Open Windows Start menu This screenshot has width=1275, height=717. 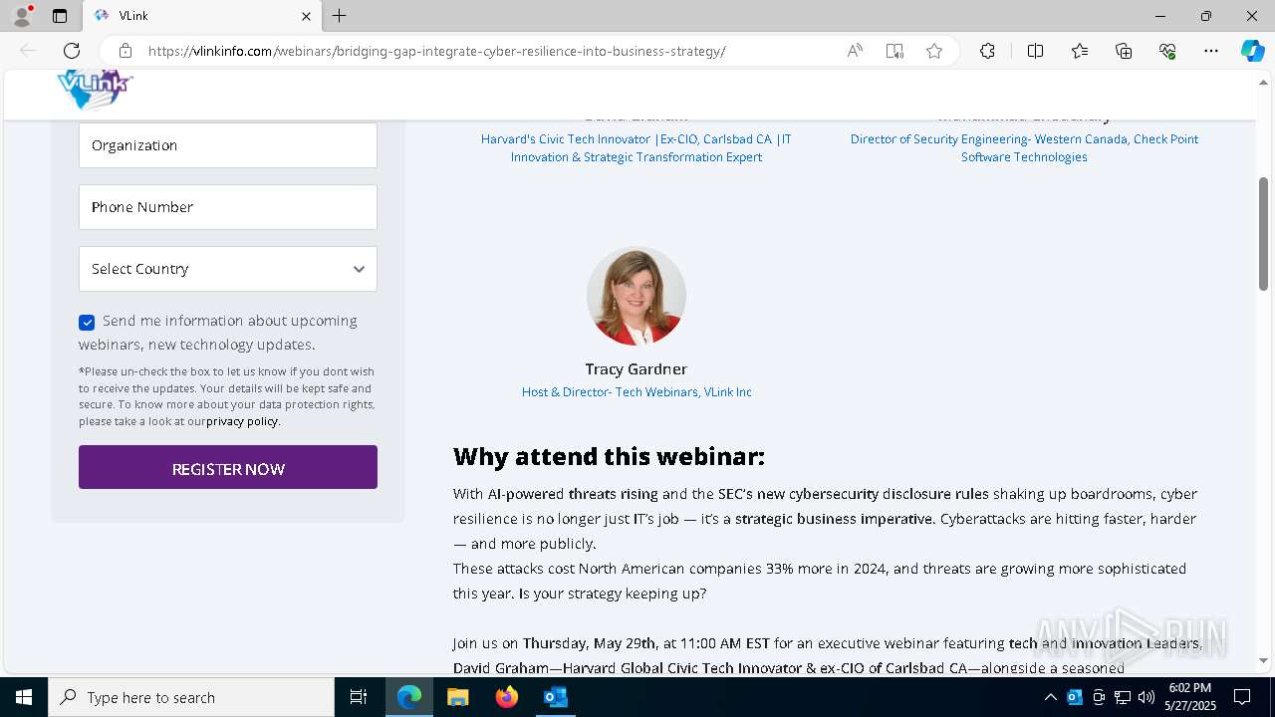[x=24, y=697]
